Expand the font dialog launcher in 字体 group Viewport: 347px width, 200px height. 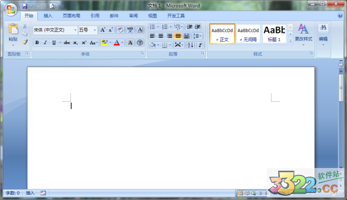[142, 53]
